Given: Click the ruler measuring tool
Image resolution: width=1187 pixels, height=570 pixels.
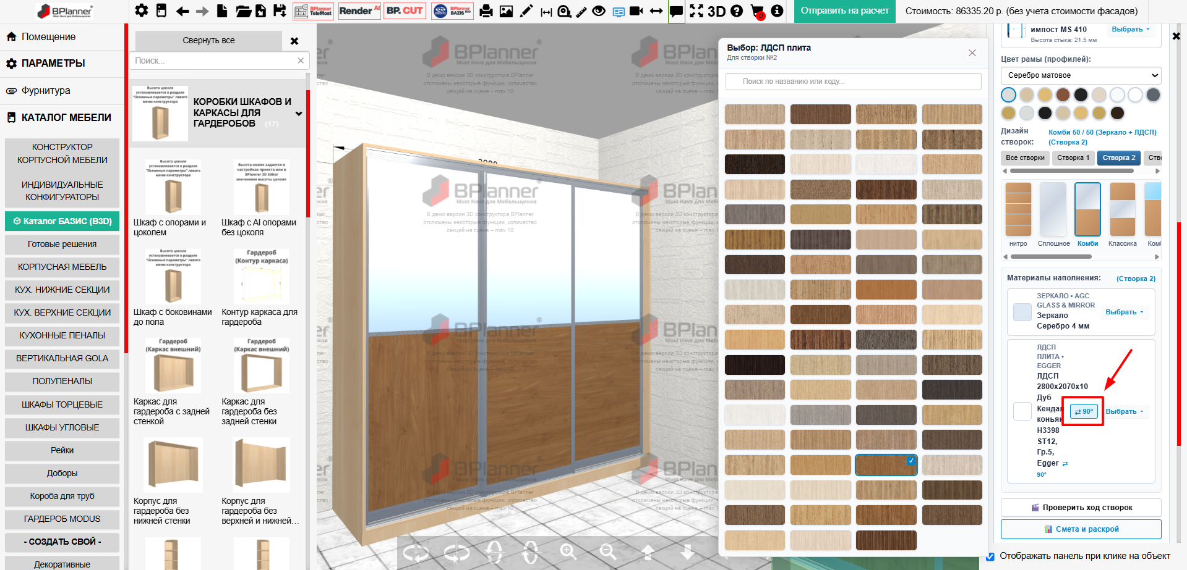Looking at the screenshot, I should (581, 11).
